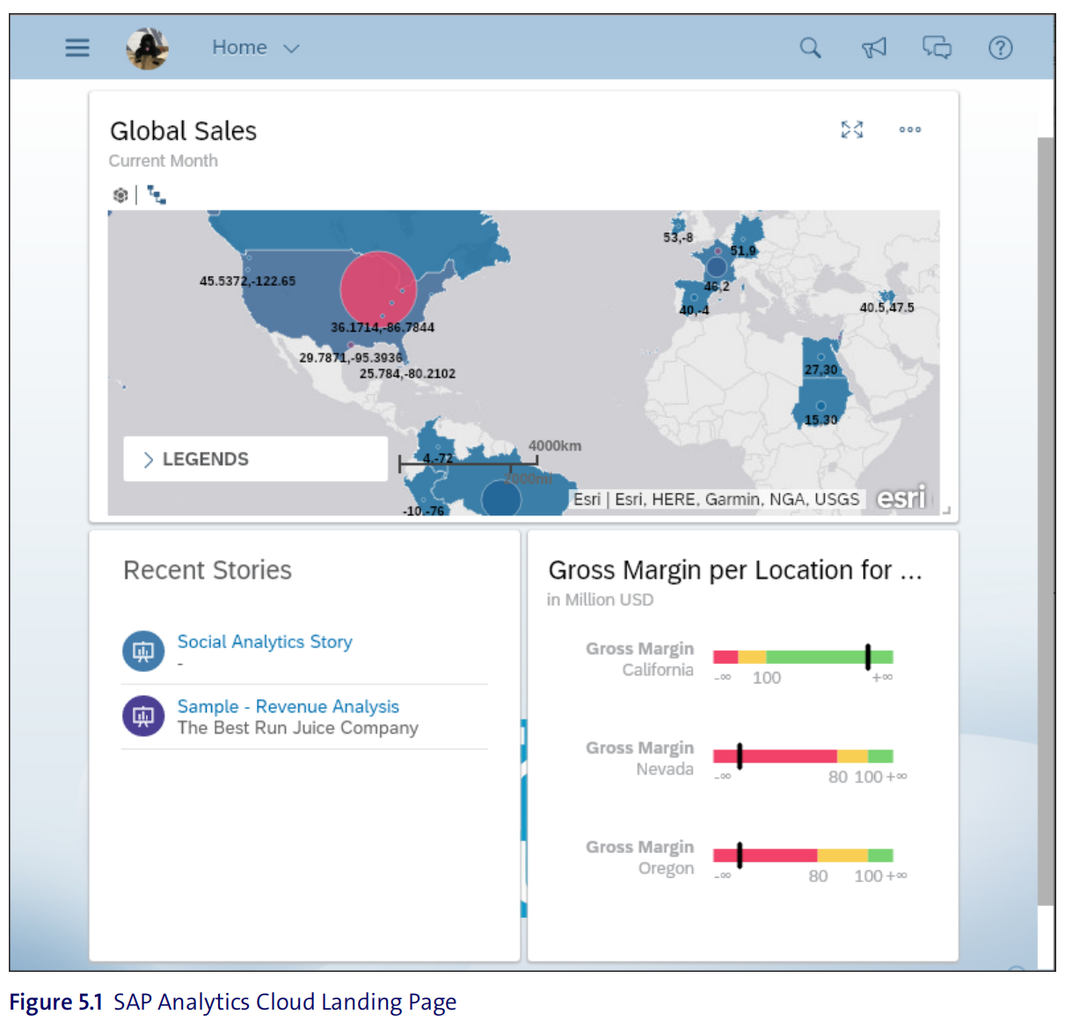The image size is (1065, 1029).
Task: Click the Gross Margin Nevada label
Action: point(640,758)
